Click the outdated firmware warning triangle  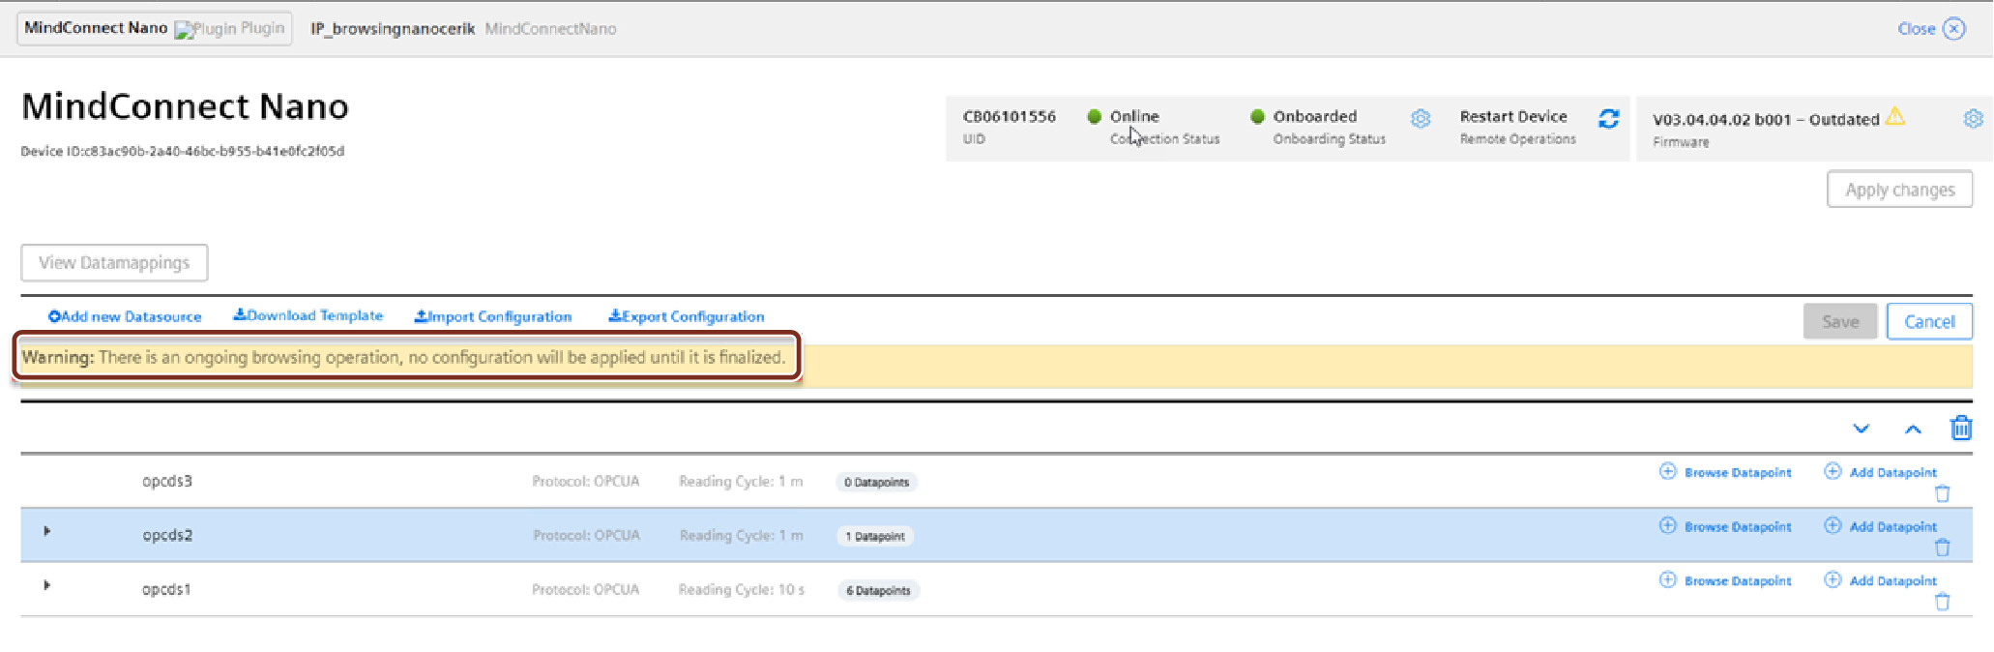1895,116
